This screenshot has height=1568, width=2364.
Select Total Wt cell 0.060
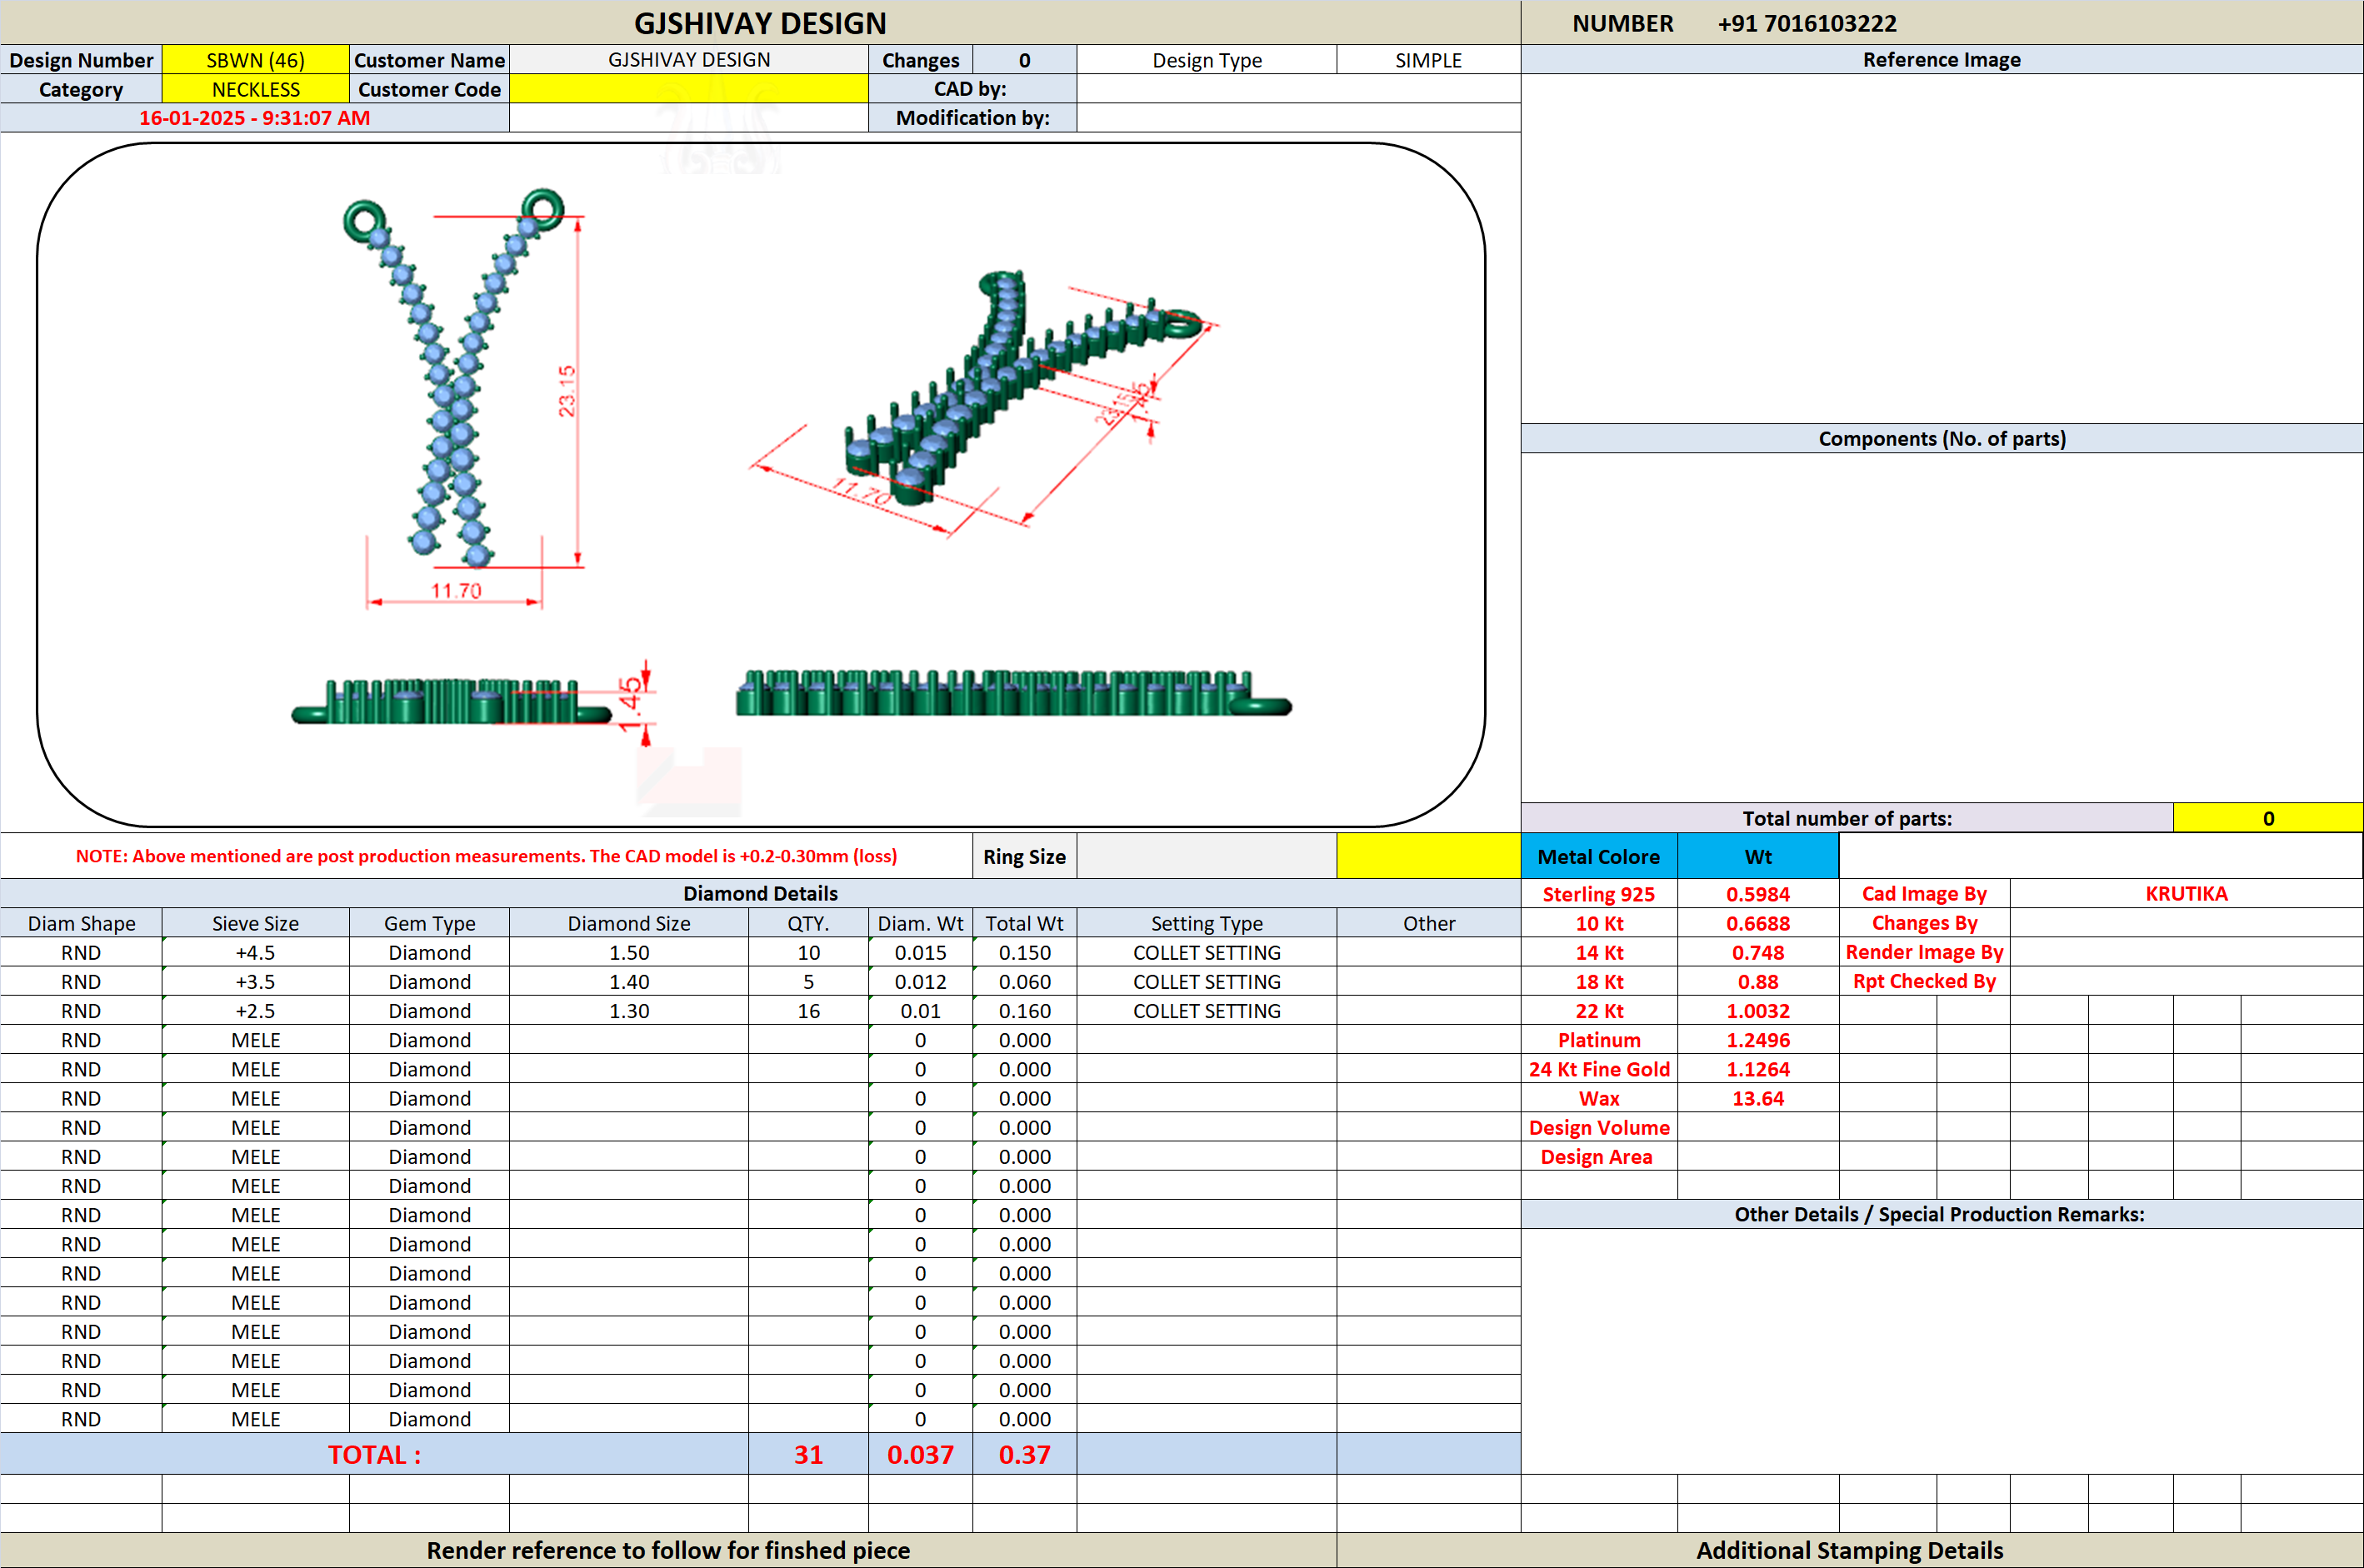click(x=1024, y=981)
